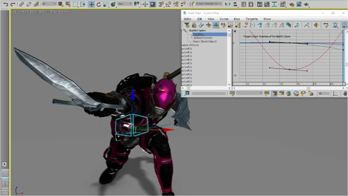348x196 pixels.
Task: Select the Move Keys tool in Curve Editor
Action: 216,25
